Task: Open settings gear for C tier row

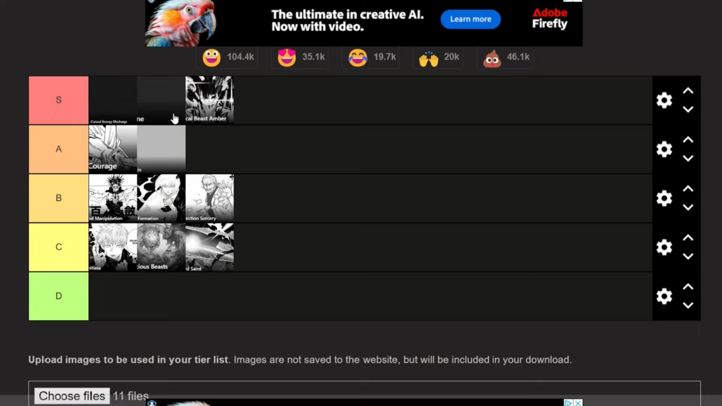Action: pos(664,247)
